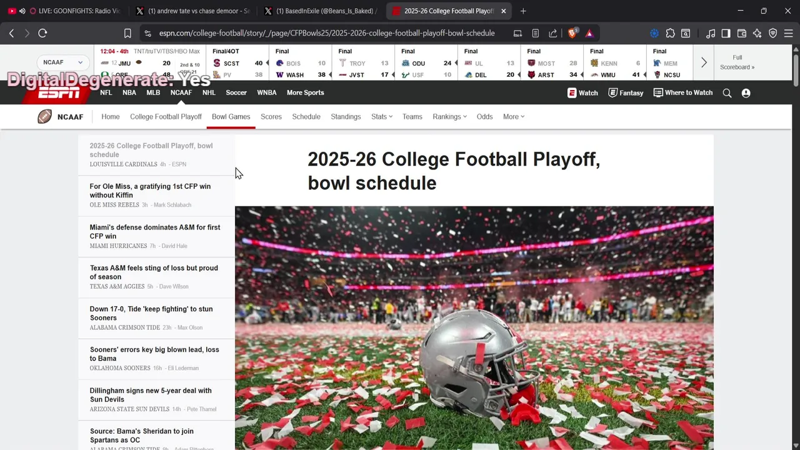Screen dimensions: 800x450
Task: Open Leo AI sparkle icon
Action: click(x=757, y=33)
